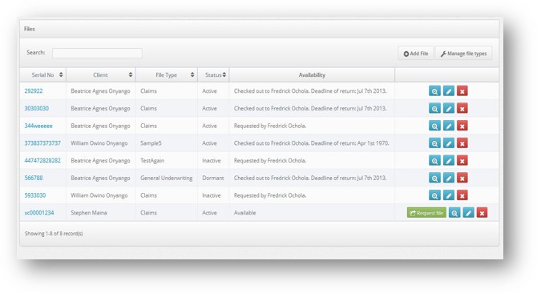The height and width of the screenshot is (293, 537).
Task: Click Inactive status in row 447472828282
Action: [x=212, y=160]
